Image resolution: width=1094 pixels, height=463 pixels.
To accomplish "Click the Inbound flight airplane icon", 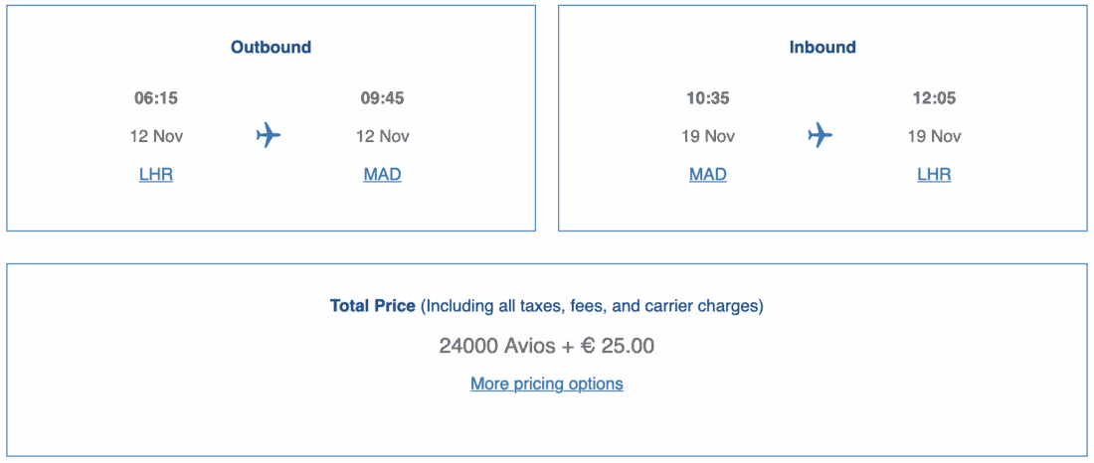I will 820,135.
